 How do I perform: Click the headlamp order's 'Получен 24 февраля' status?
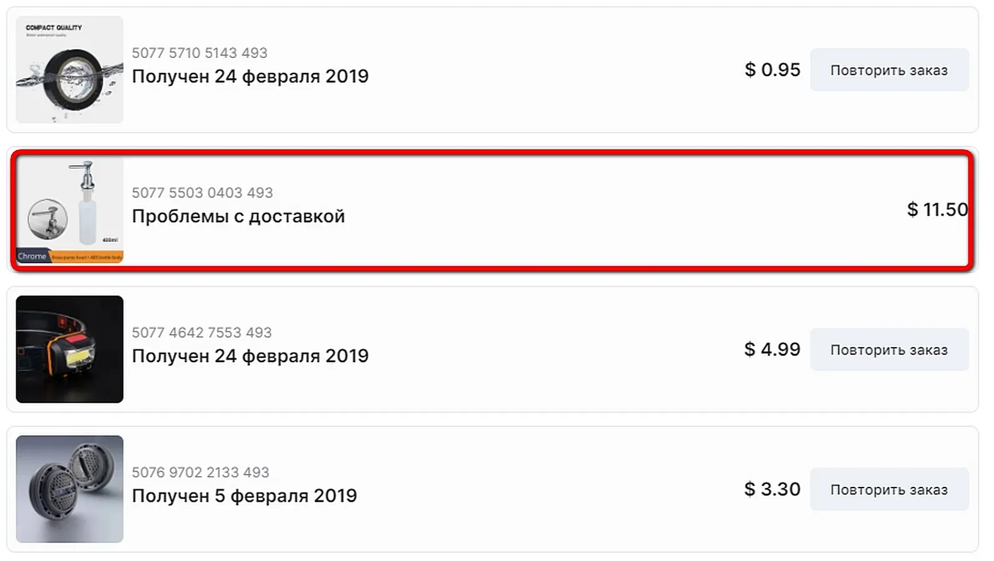250,356
